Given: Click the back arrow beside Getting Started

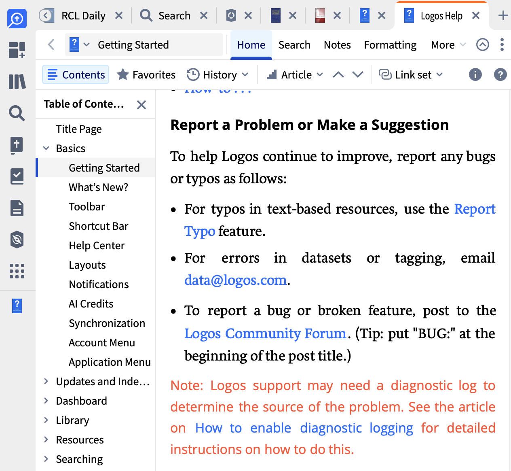Looking at the screenshot, I should click(x=51, y=45).
